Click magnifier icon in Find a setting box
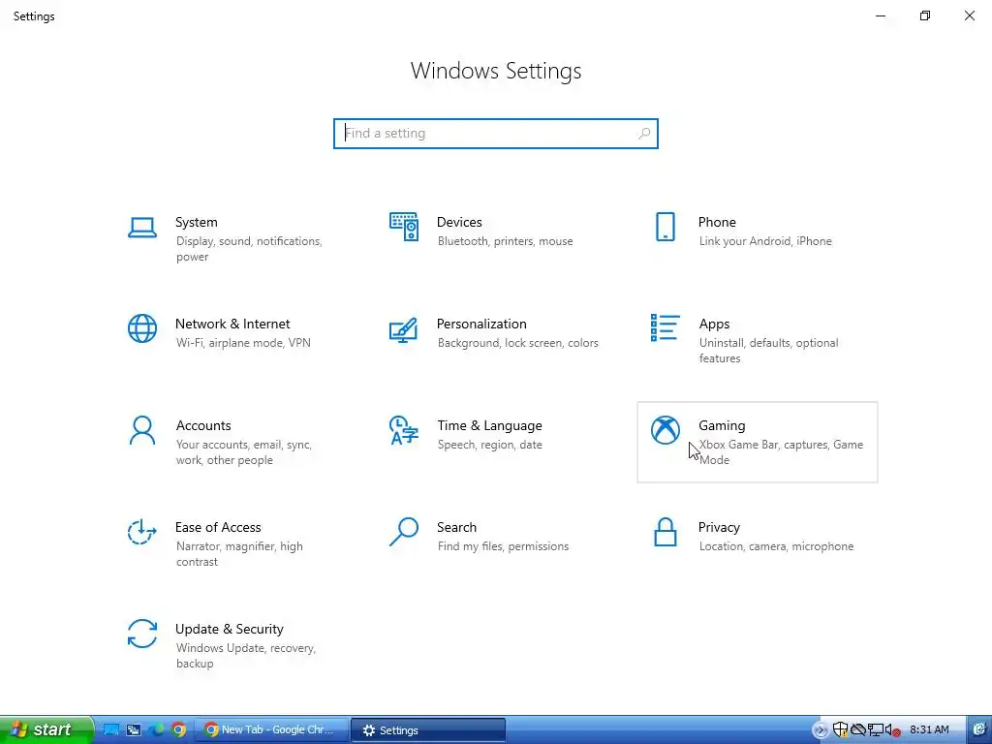992x744 pixels. click(644, 134)
